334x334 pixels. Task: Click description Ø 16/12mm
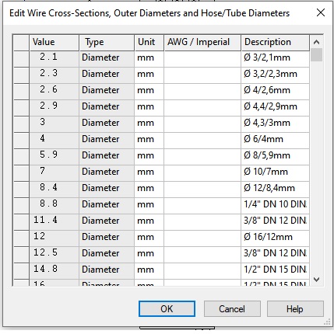tap(276, 238)
